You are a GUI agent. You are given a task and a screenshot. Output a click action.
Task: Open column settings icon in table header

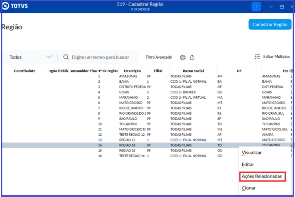(291, 71)
